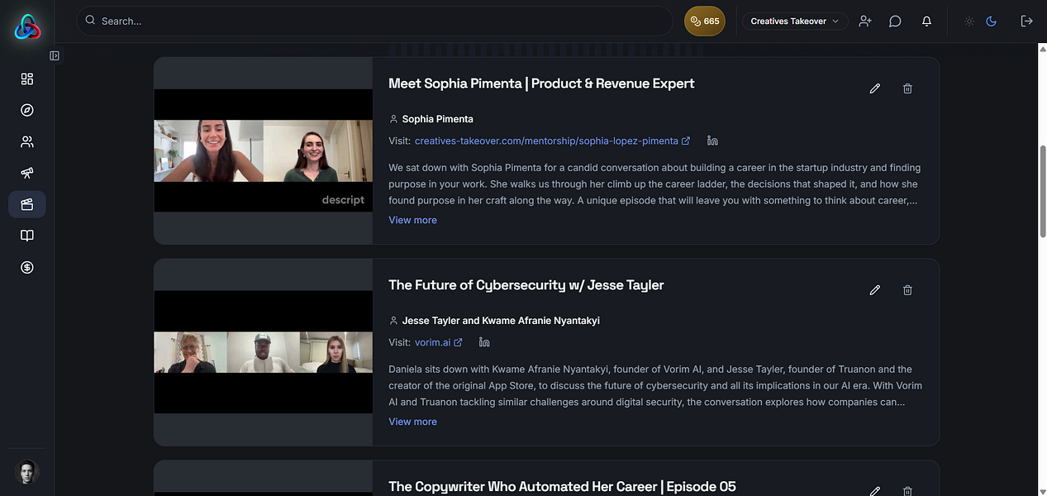
Task: Edit the Meet Sophia Pimenta episode
Action: (x=875, y=88)
